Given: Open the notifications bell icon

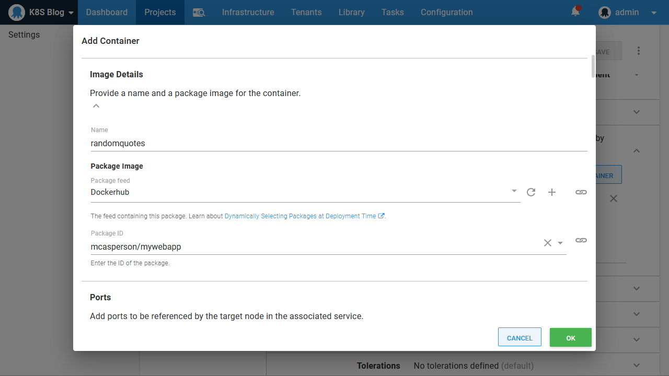Looking at the screenshot, I should click(x=575, y=11).
